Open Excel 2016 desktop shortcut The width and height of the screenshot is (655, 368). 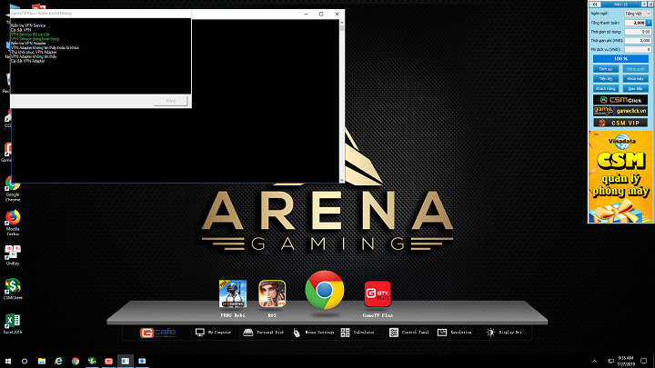(x=13, y=323)
